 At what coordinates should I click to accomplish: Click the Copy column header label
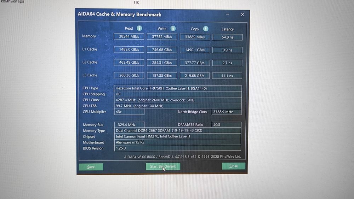[195, 29]
